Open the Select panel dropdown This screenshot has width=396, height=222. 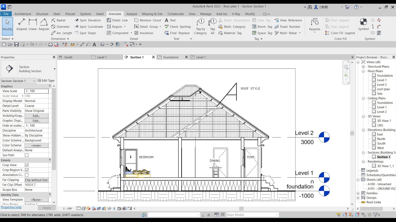pos(7,39)
